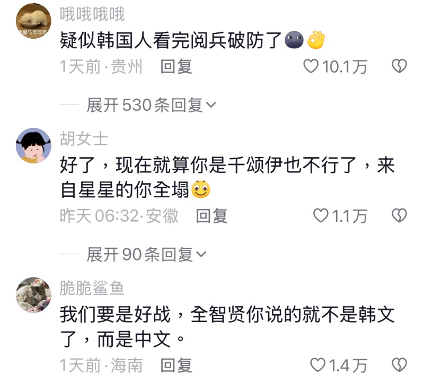Tap the OK hand emoji in first comment
424x382 pixels.
pyautogui.click(x=315, y=40)
